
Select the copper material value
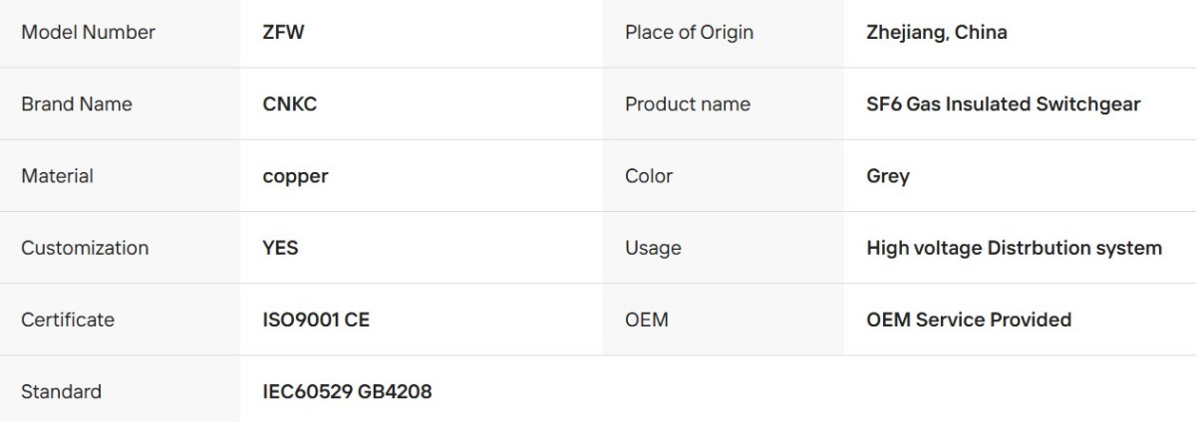(295, 176)
